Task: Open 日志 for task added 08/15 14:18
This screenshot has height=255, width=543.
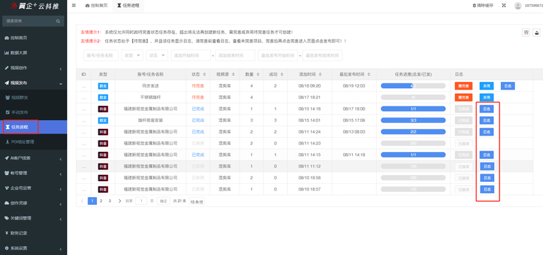Action: [487, 109]
